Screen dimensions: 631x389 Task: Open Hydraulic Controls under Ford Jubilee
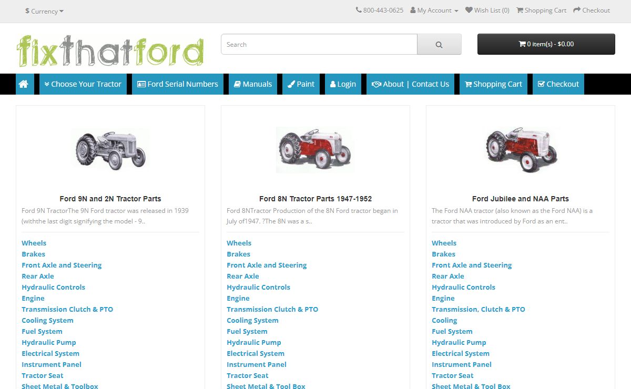[x=463, y=287]
